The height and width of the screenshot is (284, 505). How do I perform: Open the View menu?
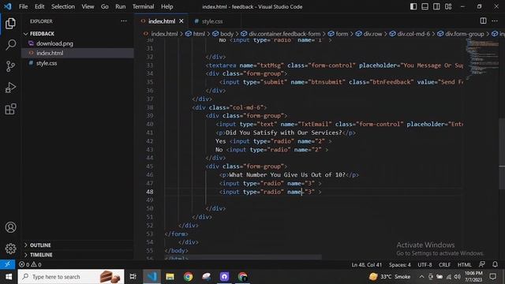click(88, 6)
